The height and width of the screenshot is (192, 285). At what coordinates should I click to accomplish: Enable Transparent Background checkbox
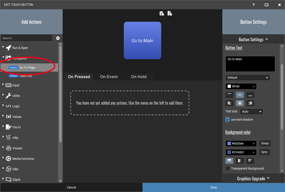click(228, 169)
